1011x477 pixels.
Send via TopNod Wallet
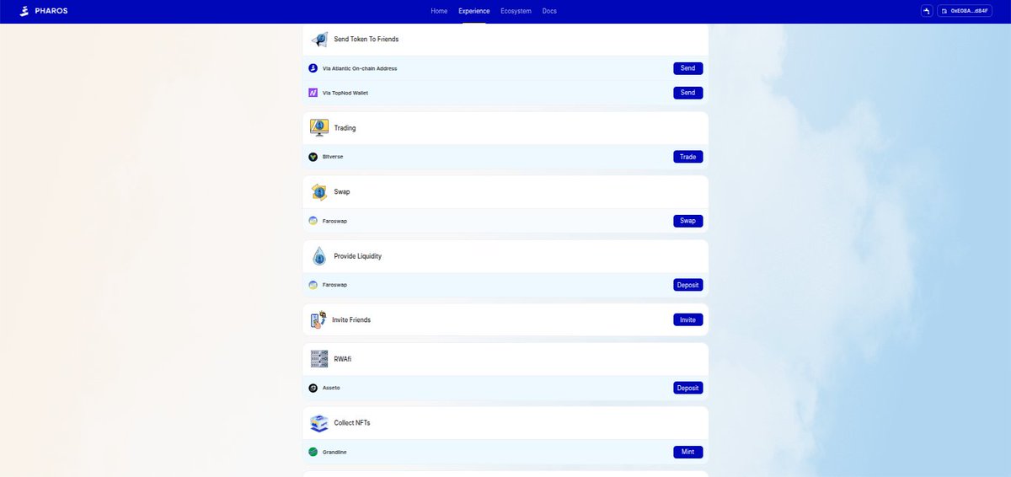coord(687,93)
